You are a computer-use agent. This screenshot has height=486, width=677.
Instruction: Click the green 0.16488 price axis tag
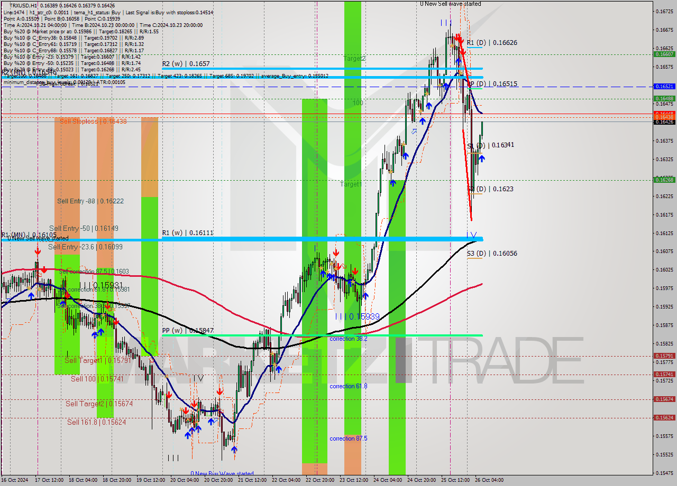click(664, 98)
